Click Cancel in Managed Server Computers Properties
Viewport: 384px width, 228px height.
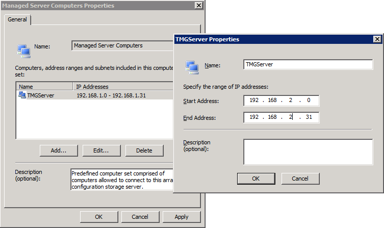pos(140,217)
